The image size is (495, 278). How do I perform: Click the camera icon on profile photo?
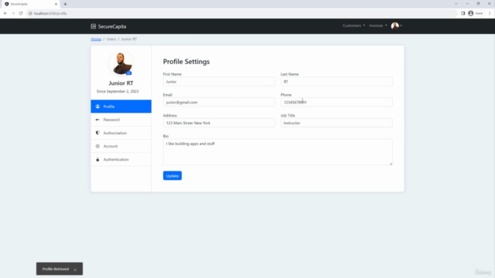coord(128,73)
